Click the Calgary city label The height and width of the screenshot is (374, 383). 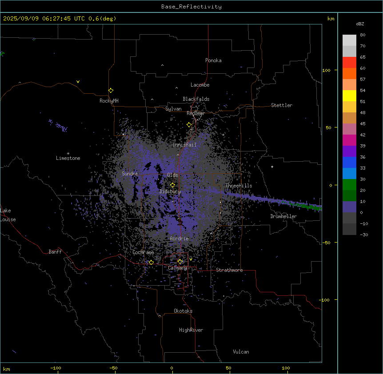coord(177,268)
